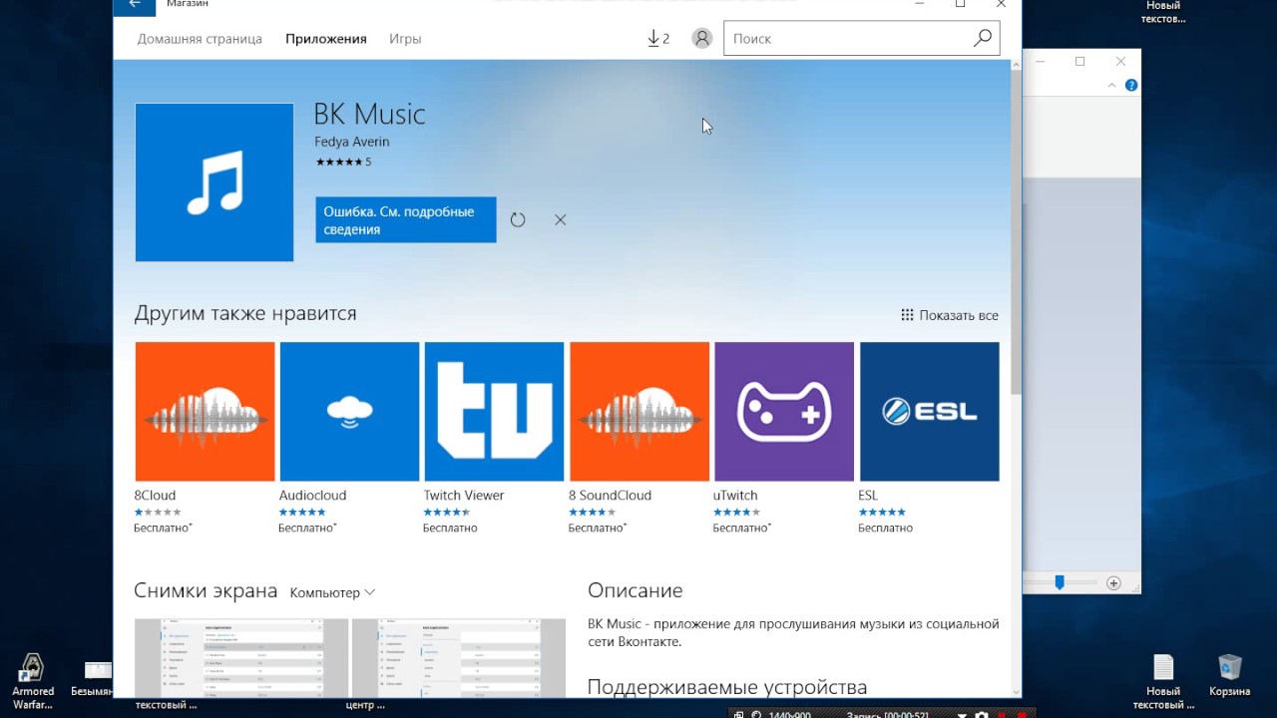The height and width of the screenshot is (718, 1277).
Task: Maximize the background window
Action: click(1079, 62)
